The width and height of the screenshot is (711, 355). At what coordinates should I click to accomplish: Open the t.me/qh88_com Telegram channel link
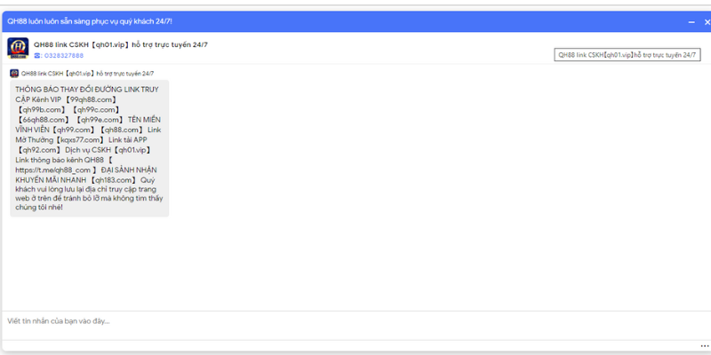click(x=55, y=169)
